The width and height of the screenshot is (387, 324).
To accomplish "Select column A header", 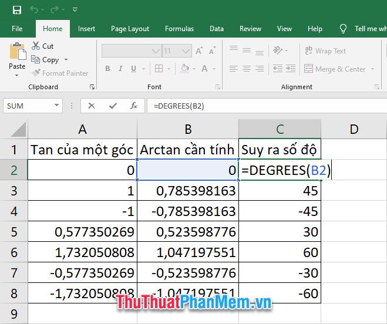I will pos(82,129).
